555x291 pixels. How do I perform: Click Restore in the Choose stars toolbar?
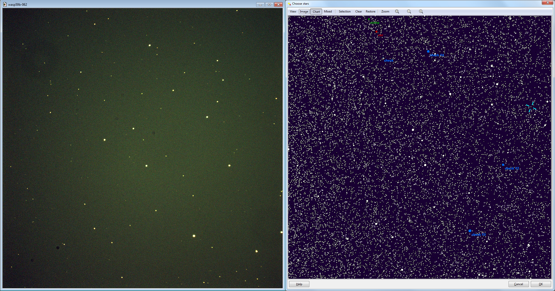(370, 11)
